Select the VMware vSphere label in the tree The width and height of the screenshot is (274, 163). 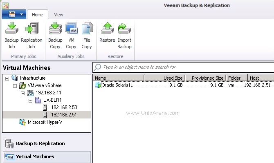(45, 85)
